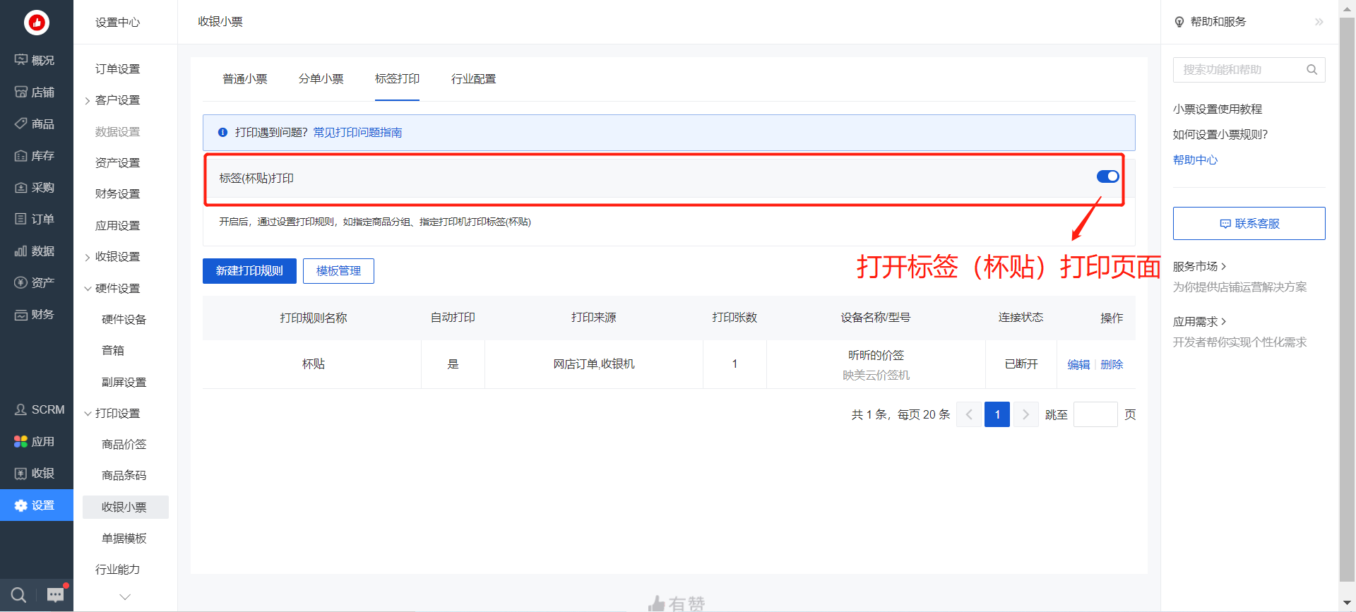Screen dimensions: 1356x612
Task: Click the down chevron below 行业能力
Action: [x=125, y=596]
